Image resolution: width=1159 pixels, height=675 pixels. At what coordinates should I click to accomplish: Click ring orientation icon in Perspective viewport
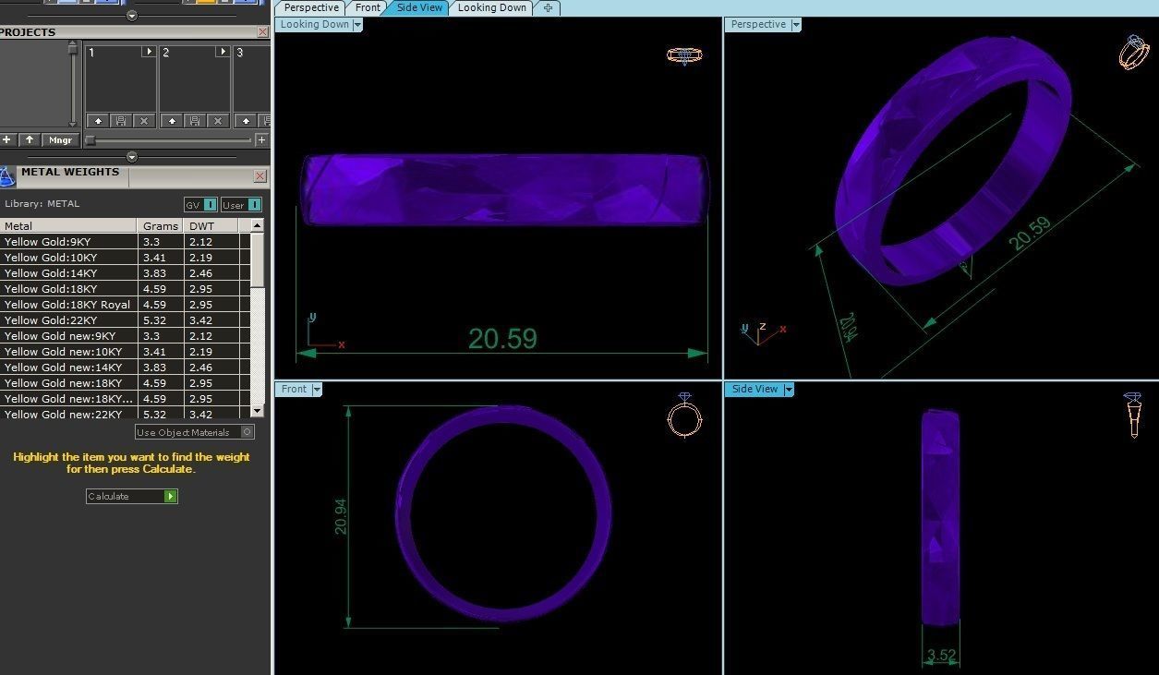[x=1133, y=53]
